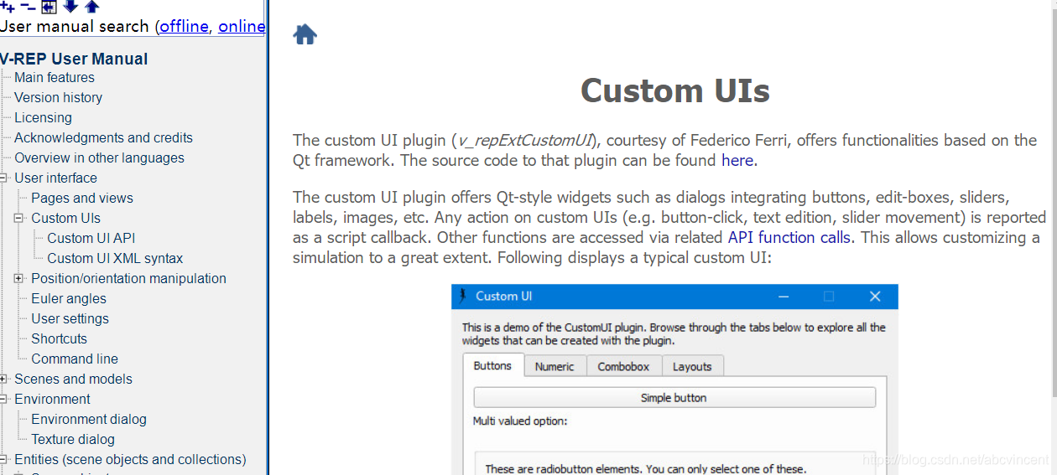This screenshot has width=1057, height=475.
Task: Open the Scenes and models entry
Action: (x=73, y=379)
